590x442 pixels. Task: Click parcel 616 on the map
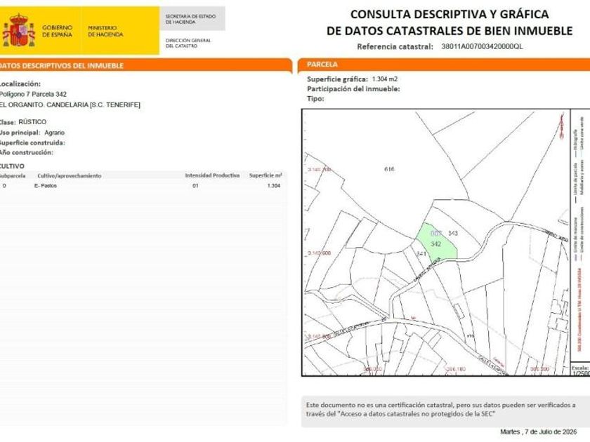pos(389,170)
